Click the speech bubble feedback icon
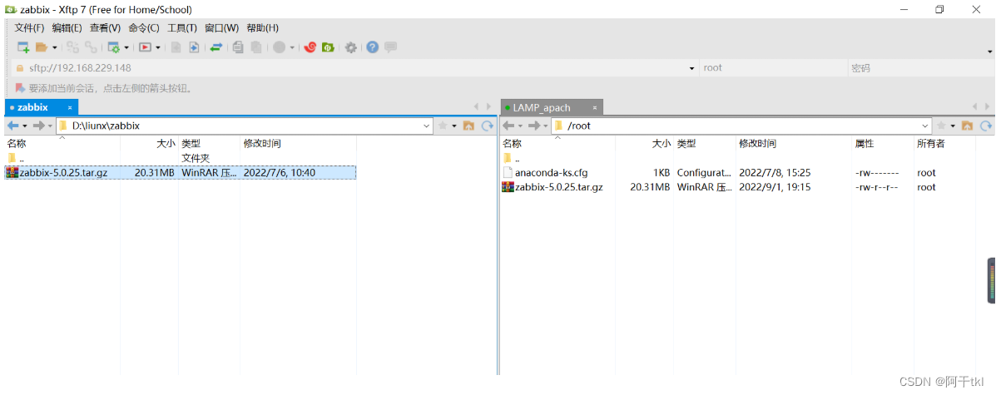The width and height of the screenshot is (996, 395). click(390, 47)
